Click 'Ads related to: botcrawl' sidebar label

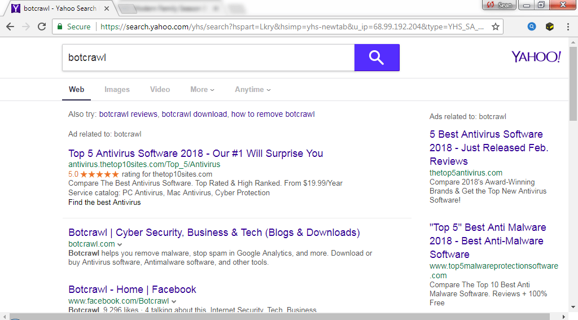(x=468, y=116)
